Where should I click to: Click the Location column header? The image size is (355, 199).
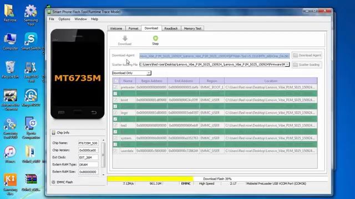pyautogui.click(x=271, y=81)
